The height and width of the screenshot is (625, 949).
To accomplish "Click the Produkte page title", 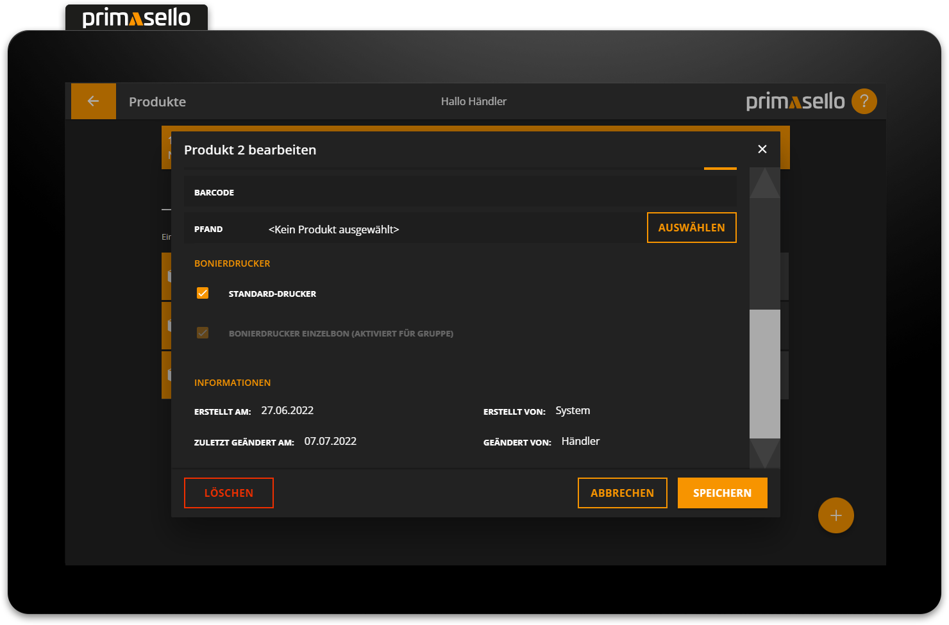I will [157, 102].
